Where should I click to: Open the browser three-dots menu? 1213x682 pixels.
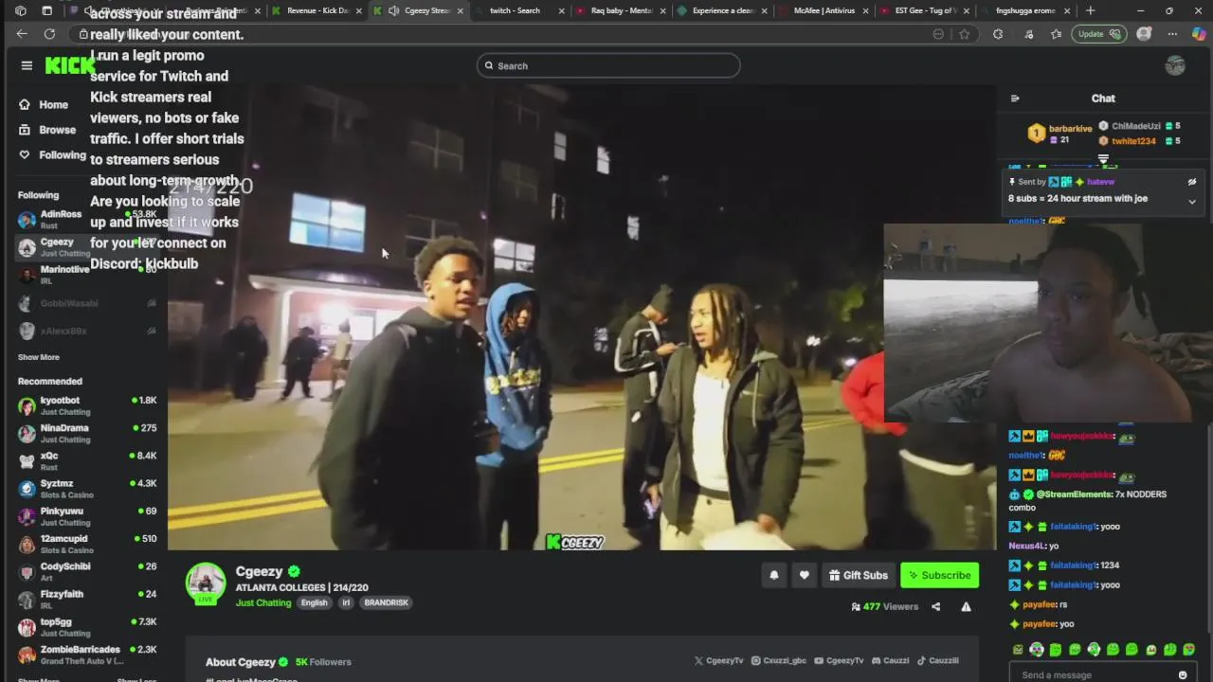click(x=1172, y=34)
